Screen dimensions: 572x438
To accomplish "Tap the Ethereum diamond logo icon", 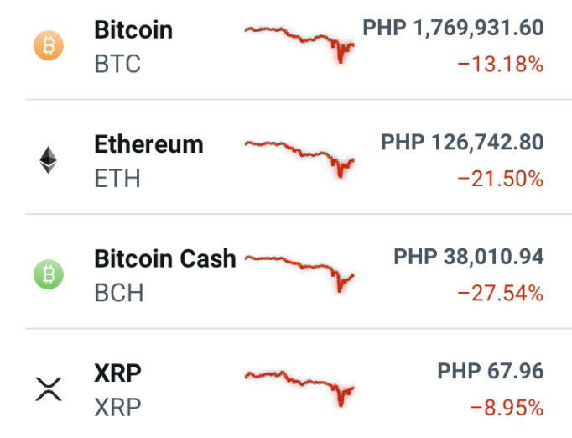I will pos(48,160).
